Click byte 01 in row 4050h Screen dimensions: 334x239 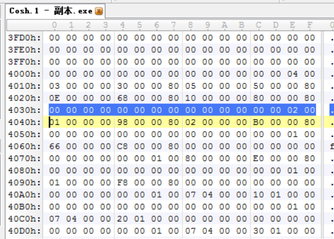[293, 135]
